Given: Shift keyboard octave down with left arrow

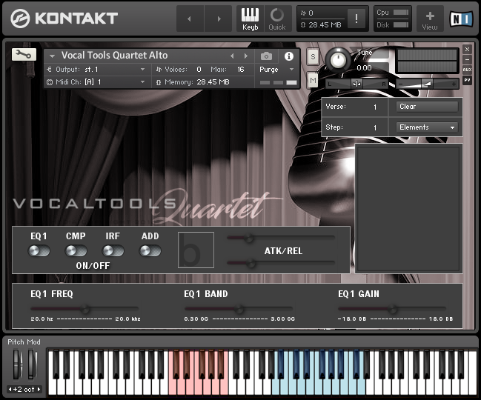Looking at the screenshot, I should click(x=10, y=390).
